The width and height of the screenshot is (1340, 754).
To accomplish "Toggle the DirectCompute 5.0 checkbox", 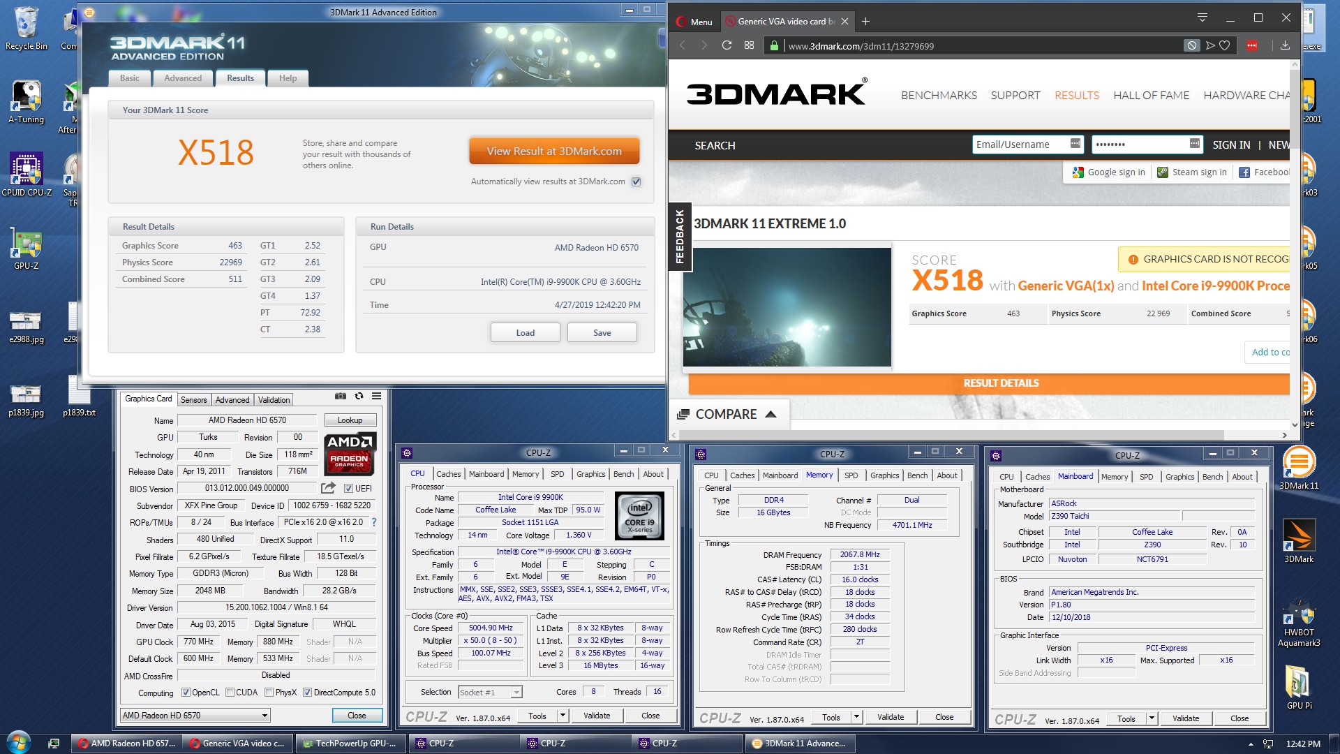I will coord(307,693).
